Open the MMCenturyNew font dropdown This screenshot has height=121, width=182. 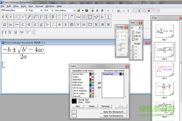pyautogui.click(x=26, y=10)
